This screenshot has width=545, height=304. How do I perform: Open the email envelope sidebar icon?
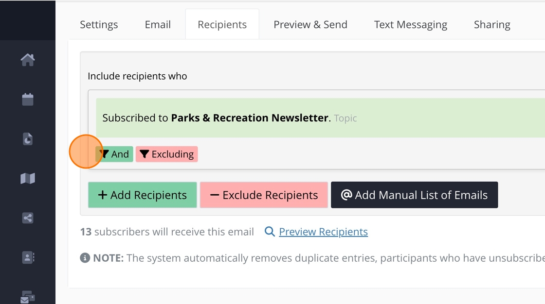27,297
